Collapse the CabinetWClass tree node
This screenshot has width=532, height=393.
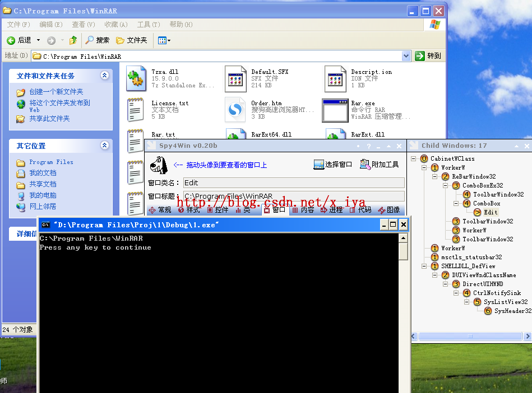point(413,158)
